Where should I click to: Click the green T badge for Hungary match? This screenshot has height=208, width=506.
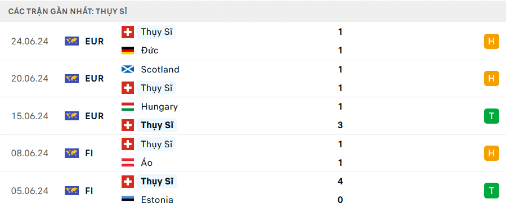[x=491, y=116]
